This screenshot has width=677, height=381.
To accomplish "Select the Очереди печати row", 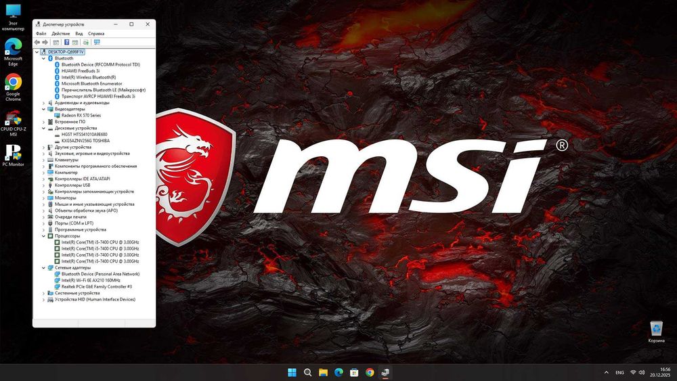I will tap(70, 217).
